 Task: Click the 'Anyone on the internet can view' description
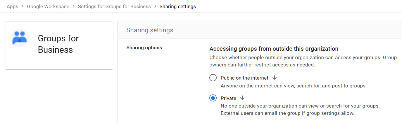[293, 86]
